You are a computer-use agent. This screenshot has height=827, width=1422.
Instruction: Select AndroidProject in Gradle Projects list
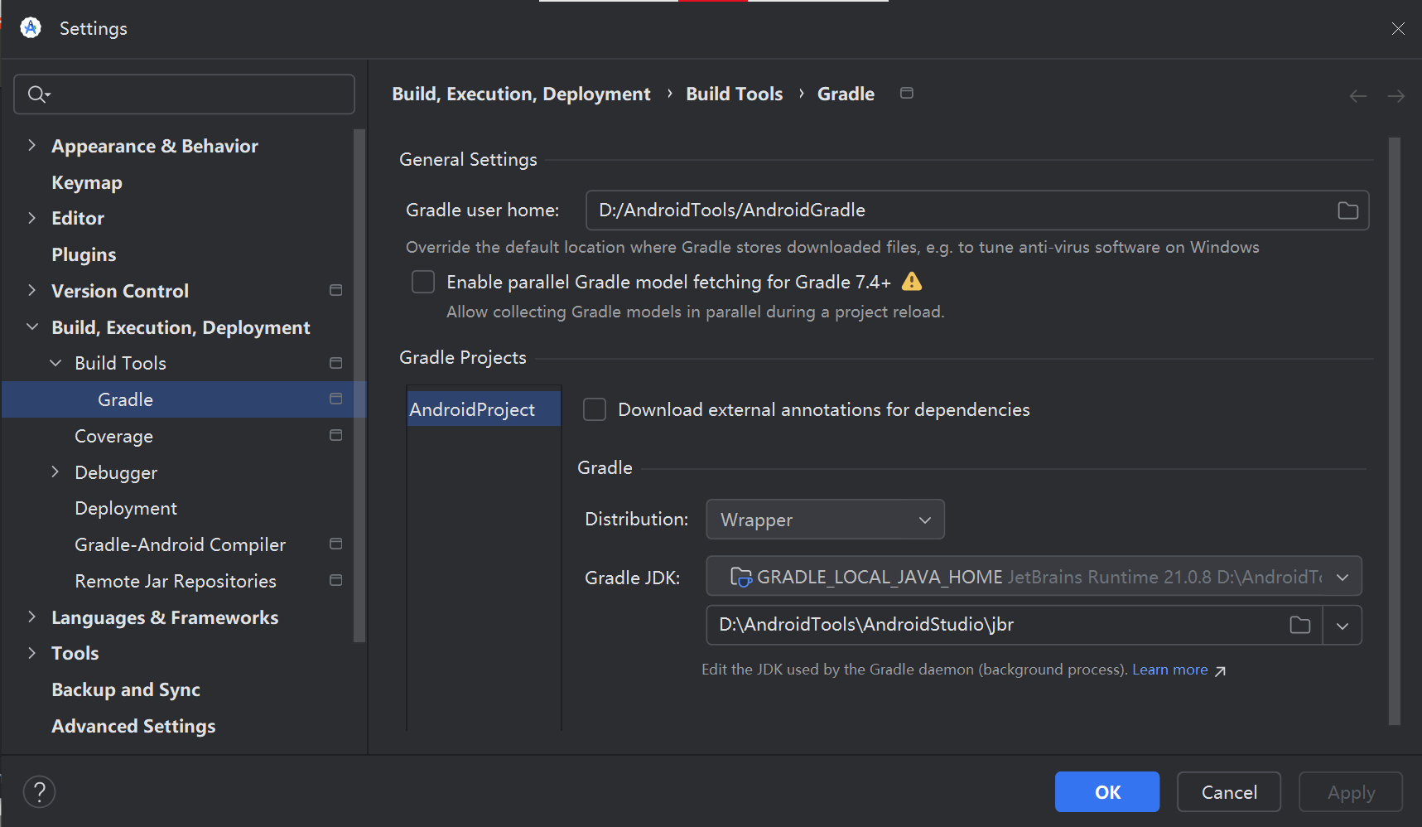(x=484, y=409)
